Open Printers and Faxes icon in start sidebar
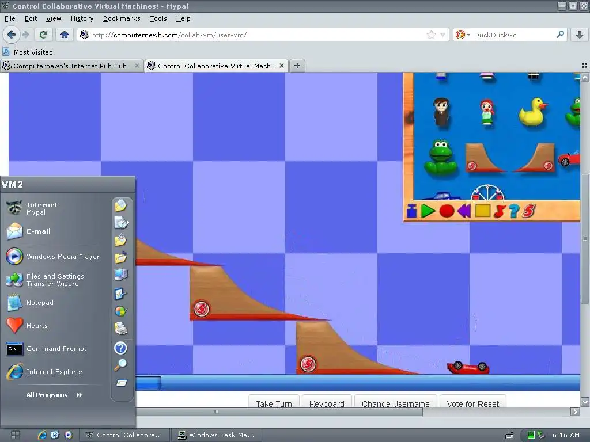 pos(121,329)
